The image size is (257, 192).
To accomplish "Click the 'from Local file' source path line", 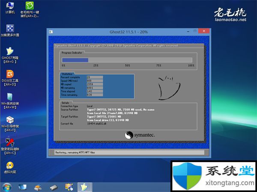I will click(112, 113).
